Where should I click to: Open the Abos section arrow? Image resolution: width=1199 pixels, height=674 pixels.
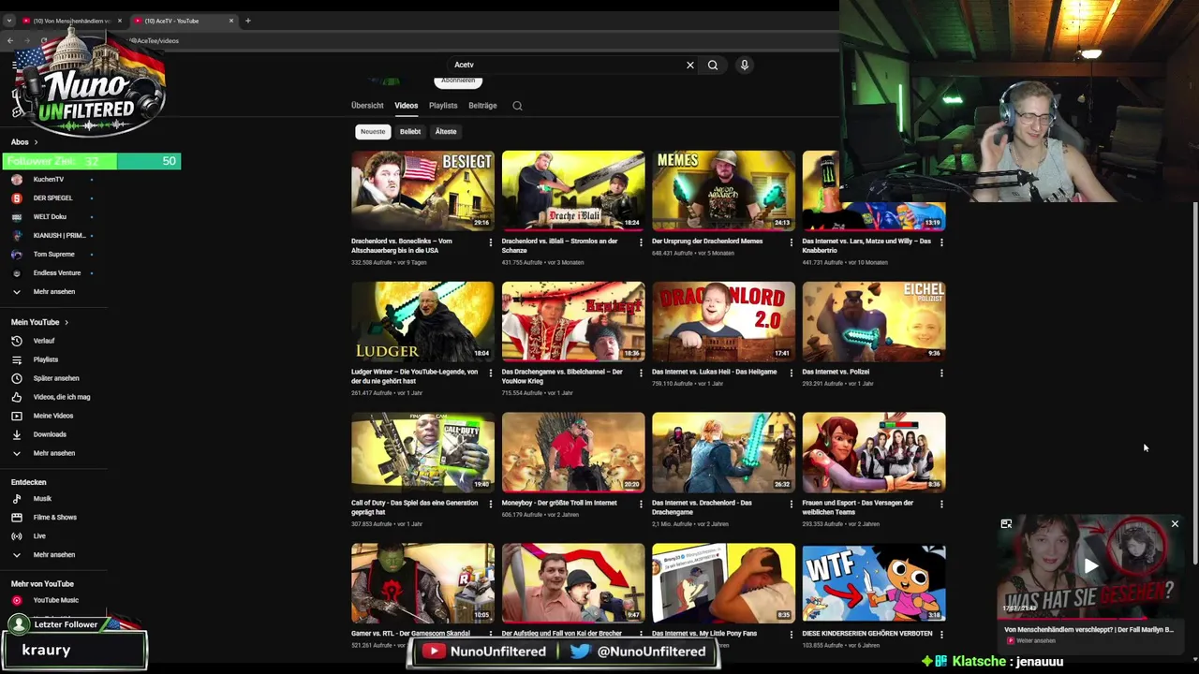[x=36, y=142]
